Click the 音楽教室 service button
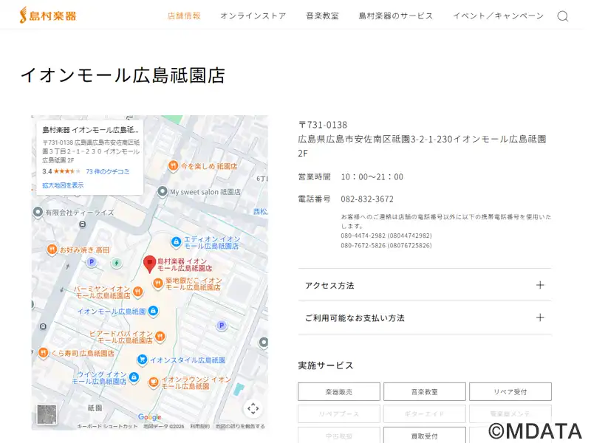Image resolution: width=591 pixels, height=443 pixels. 424,392
